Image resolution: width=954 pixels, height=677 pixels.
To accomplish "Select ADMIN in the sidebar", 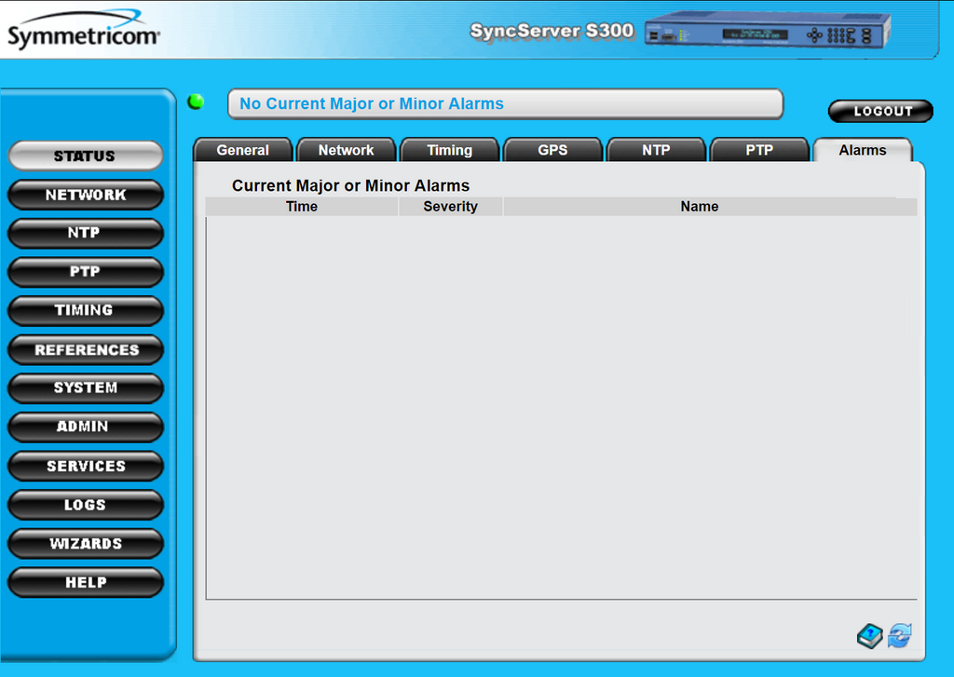I will [86, 427].
